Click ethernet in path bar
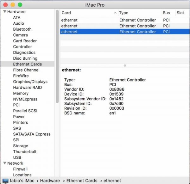 click(x=112, y=181)
